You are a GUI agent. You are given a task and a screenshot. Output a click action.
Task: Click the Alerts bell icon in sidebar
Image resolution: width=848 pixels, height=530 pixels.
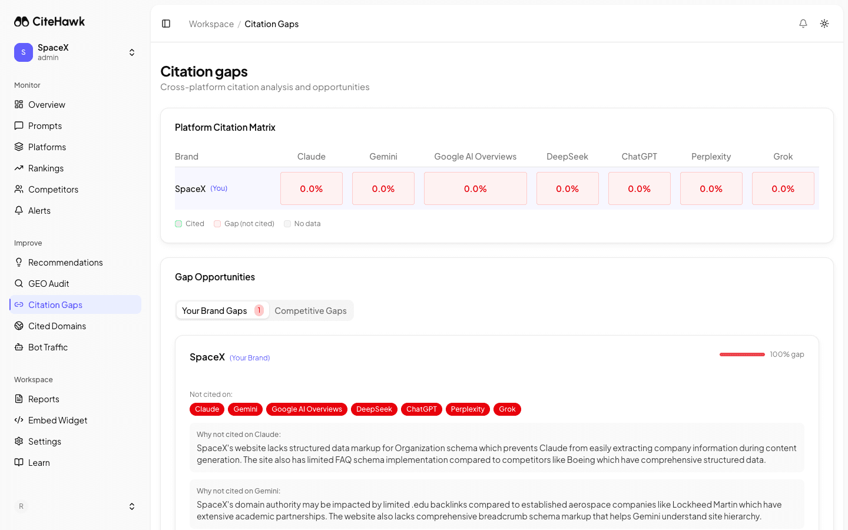tap(19, 210)
